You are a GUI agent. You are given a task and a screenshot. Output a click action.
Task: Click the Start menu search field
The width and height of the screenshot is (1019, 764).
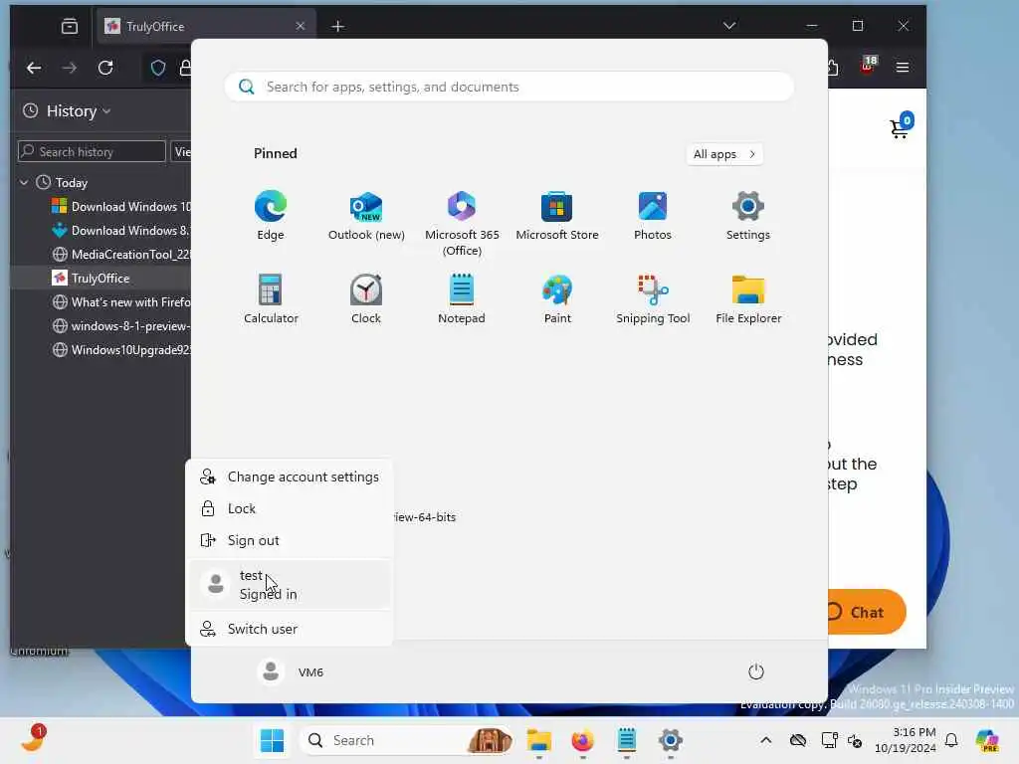tap(509, 87)
